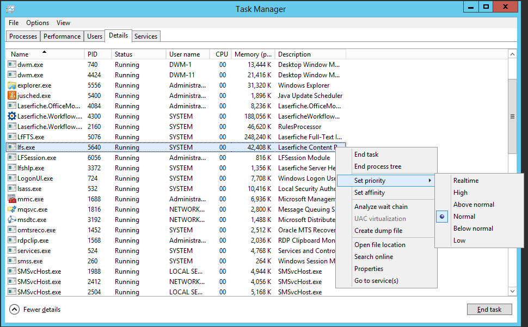Select the LFSession.exe process name

[x=36, y=158]
